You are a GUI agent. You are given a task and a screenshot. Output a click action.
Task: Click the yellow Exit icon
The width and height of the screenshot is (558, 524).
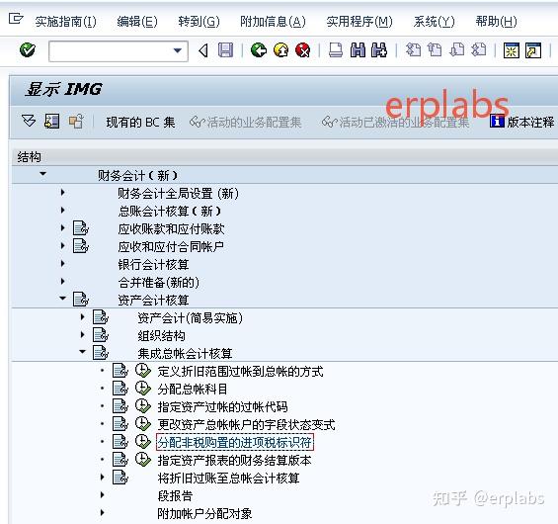[x=280, y=50]
